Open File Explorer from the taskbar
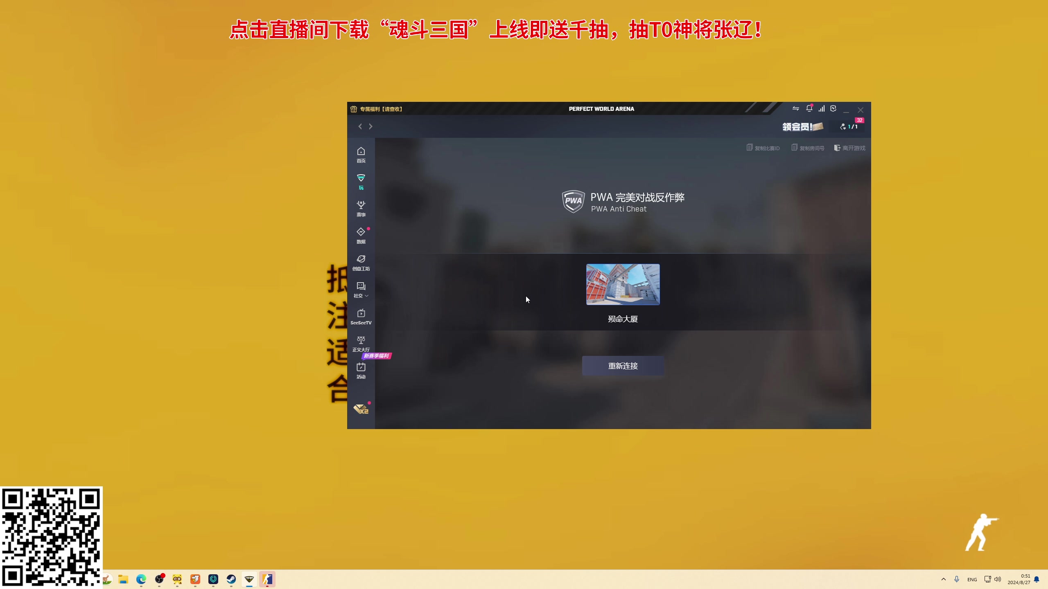The height and width of the screenshot is (589, 1048). [x=123, y=579]
